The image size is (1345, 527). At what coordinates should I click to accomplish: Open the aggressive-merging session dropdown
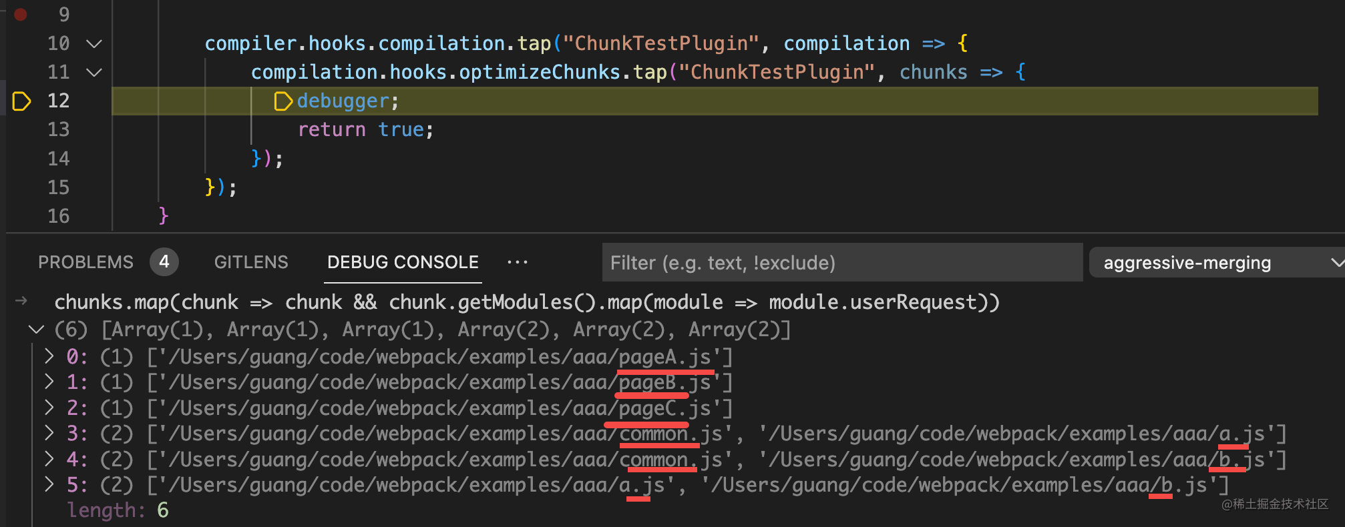pos(1217,262)
